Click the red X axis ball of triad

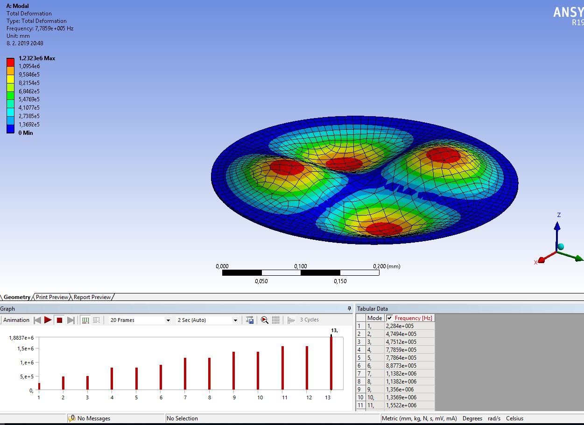tap(542, 260)
